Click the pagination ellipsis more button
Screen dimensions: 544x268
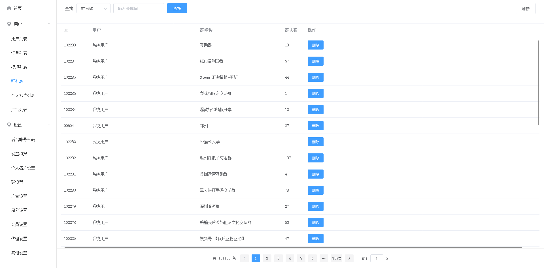point(324,258)
